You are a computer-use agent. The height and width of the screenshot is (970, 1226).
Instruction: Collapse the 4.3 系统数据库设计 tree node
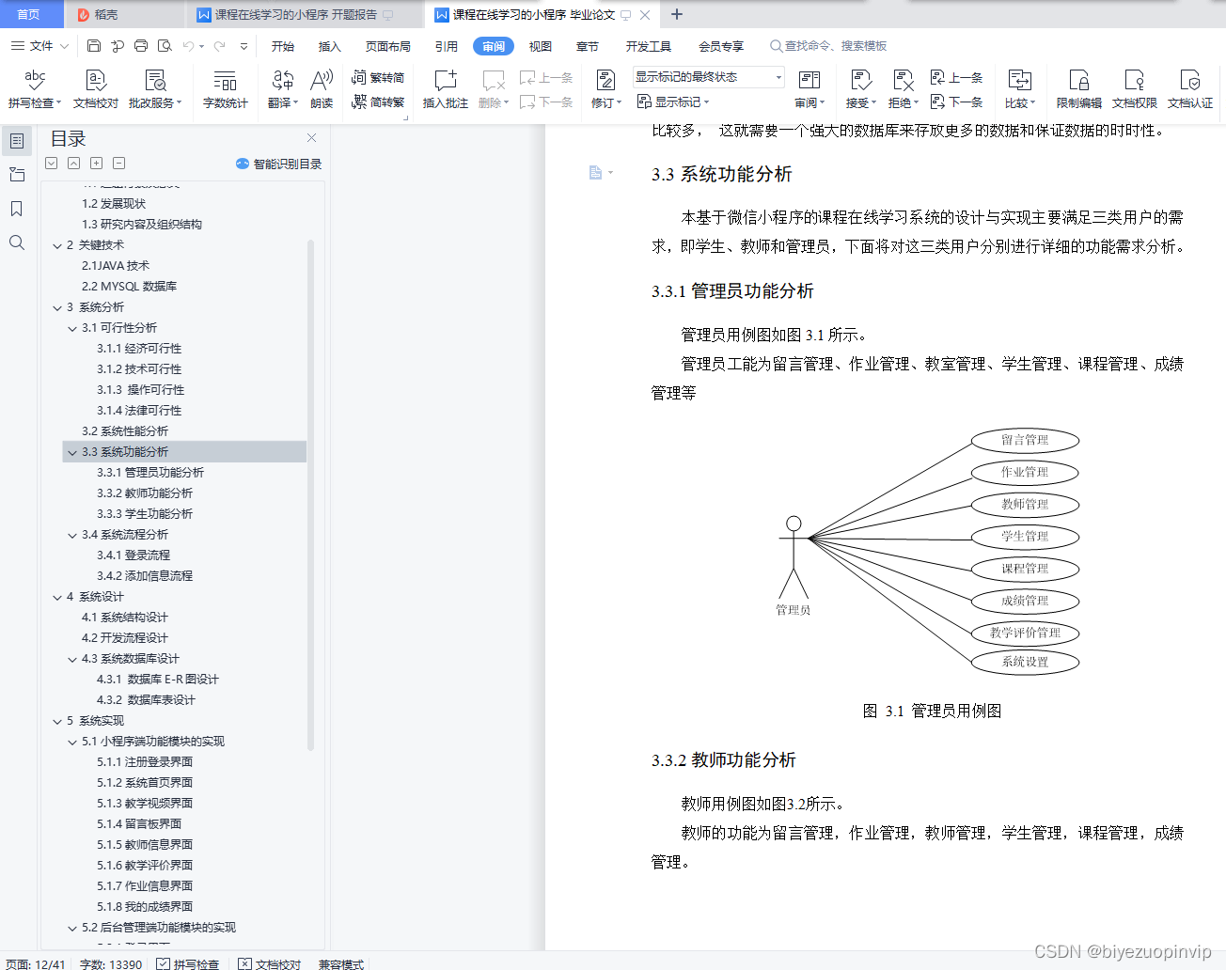click(x=72, y=659)
